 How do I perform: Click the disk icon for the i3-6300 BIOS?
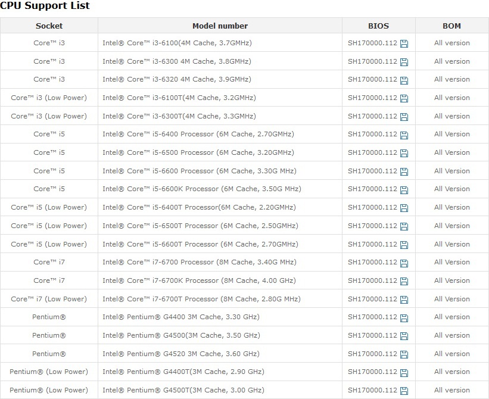click(x=404, y=62)
